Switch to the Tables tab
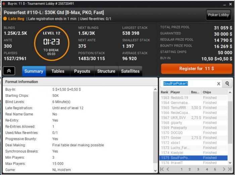 tap(58, 71)
